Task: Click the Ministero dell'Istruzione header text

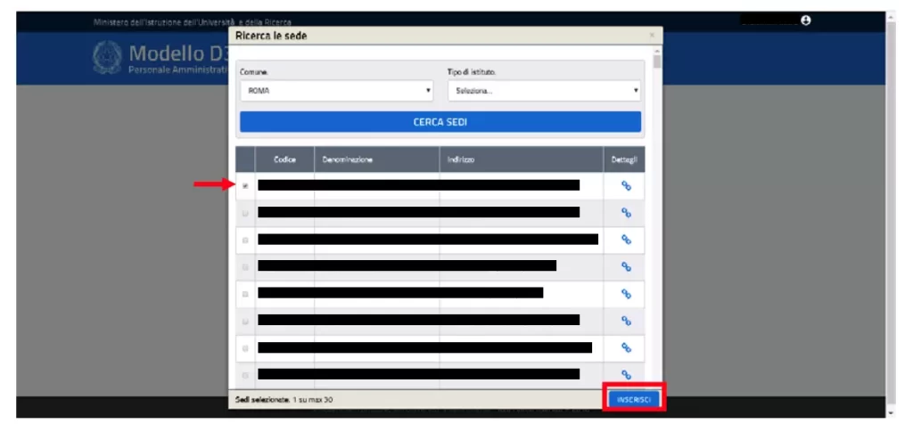Action: click(x=193, y=22)
